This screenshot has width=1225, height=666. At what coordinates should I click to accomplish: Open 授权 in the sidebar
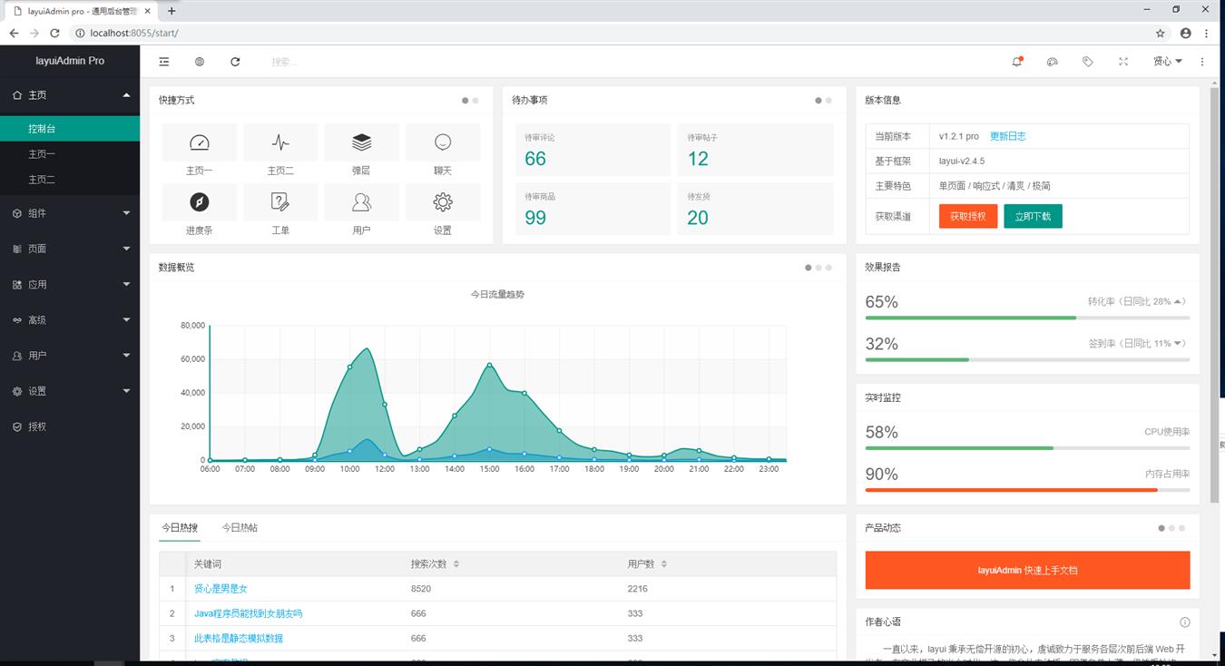pos(70,426)
